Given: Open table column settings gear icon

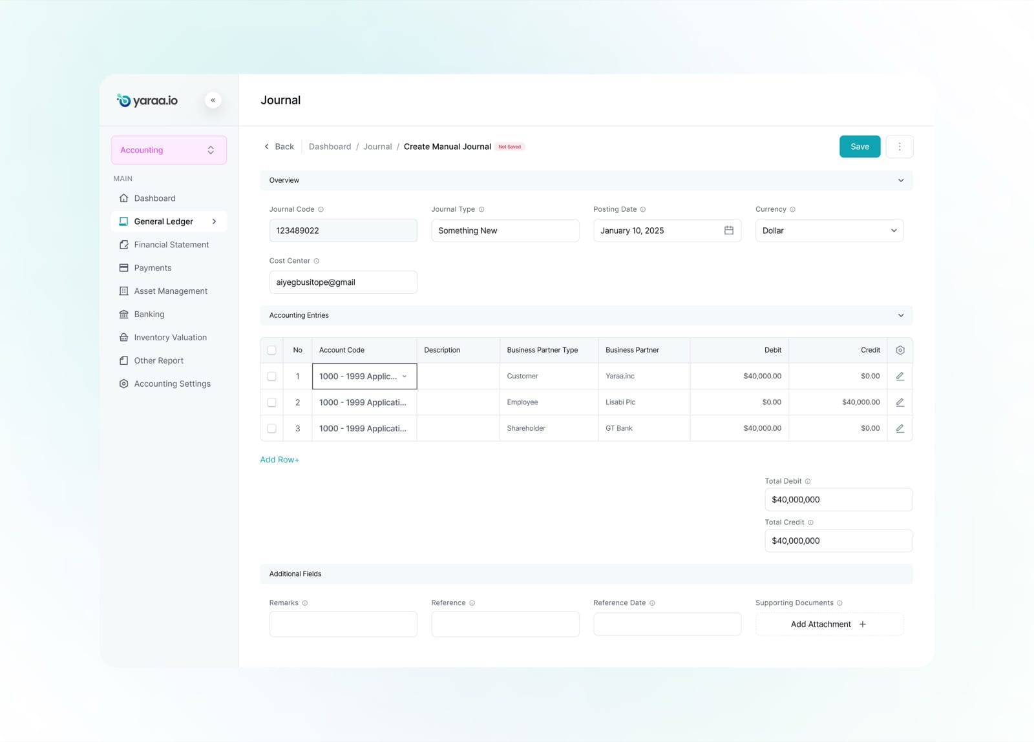Looking at the screenshot, I should pyautogui.click(x=900, y=350).
